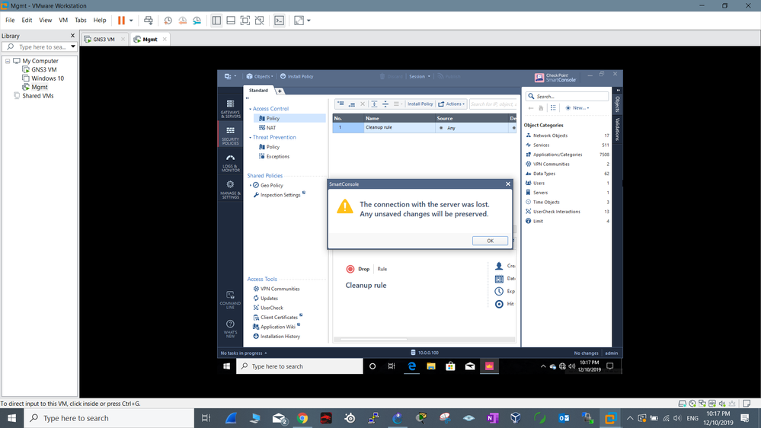Click Install Policy in the top bar
This screenshot has height=428, width=761.
coord(296,76)
